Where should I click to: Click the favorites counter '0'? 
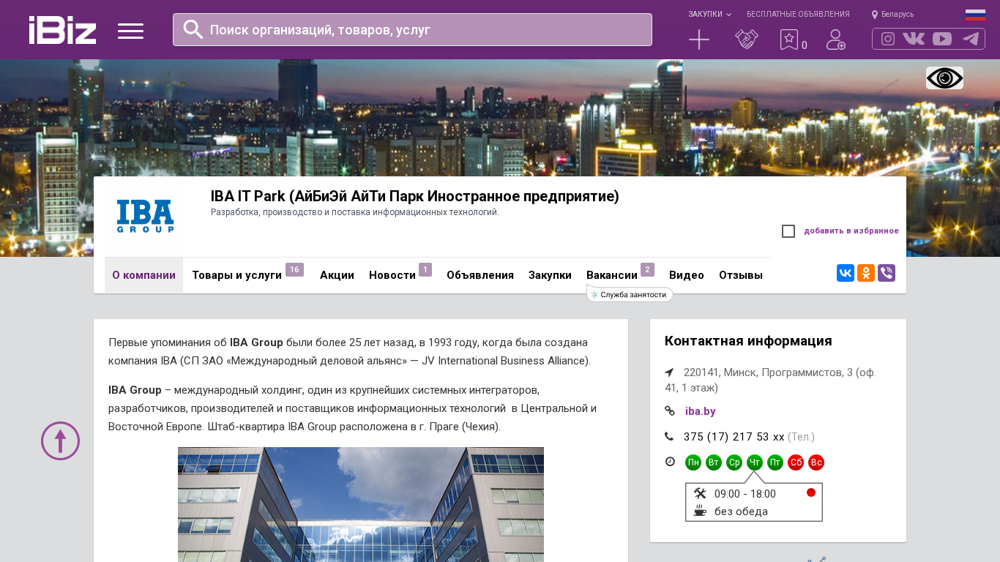click(805, 45)
